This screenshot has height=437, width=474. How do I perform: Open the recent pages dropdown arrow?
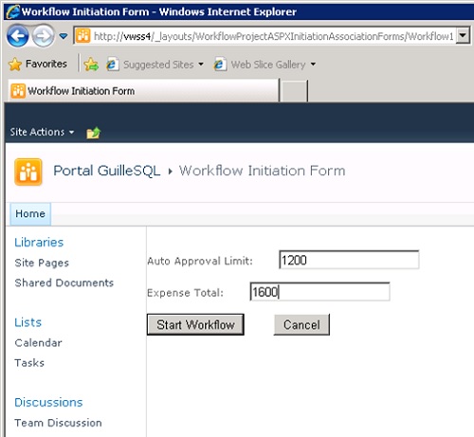(x=64, y=36)
